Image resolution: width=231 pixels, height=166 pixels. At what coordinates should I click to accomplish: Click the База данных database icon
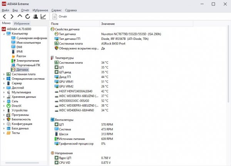[x=8, y=128]
